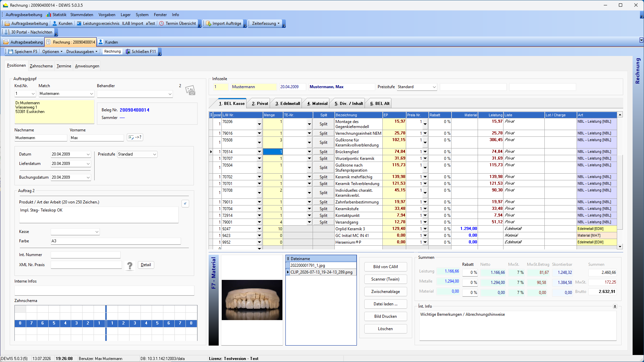Open Termin Übersicht clock icon
644x362 pixels.
pyautogui.click(x=162, y=23)
